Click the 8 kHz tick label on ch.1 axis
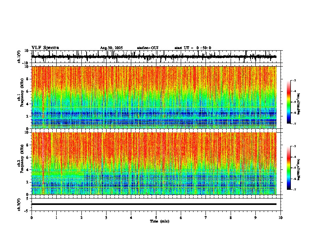316x244 pixels. pos(28,79)
